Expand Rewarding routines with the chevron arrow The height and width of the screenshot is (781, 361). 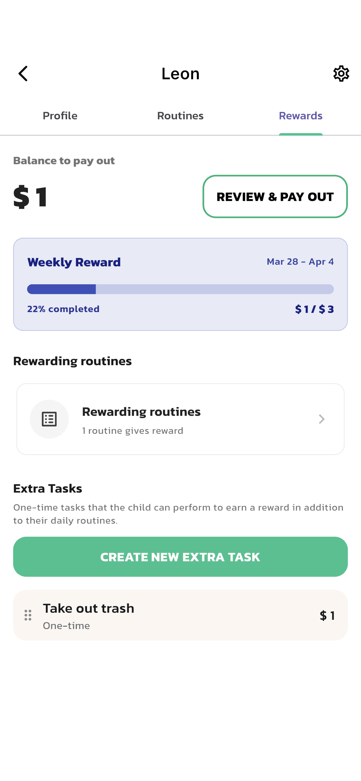321,419
